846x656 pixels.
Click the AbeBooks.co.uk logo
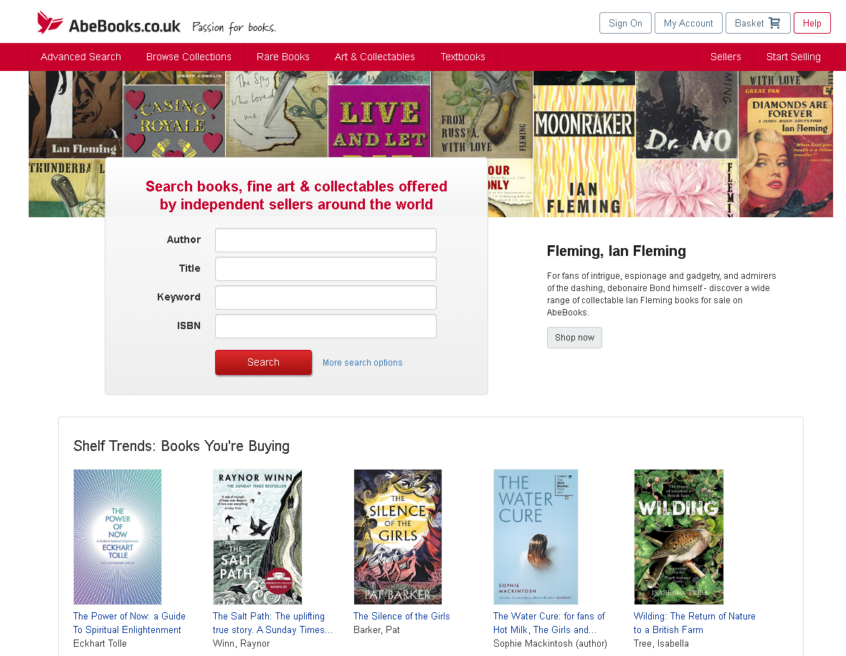tap(108, 24)
